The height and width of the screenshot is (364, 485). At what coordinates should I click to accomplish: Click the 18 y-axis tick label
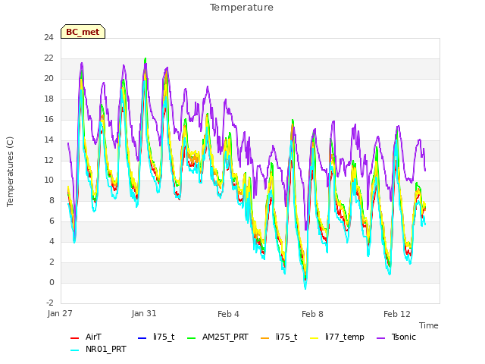coord(48,99)
